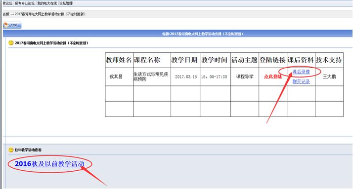Viewport: 353px width, 189px height.
Task: Click the date cell 2017.03.15
Action: pos(186,76)
